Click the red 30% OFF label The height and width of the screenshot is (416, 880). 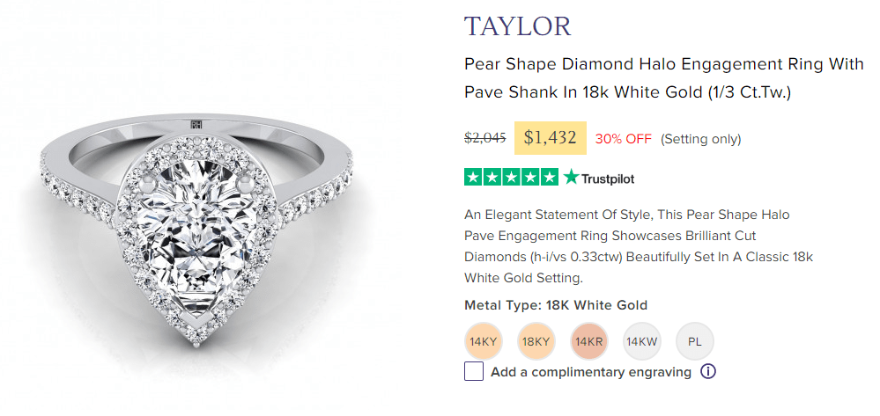point(624,139)
